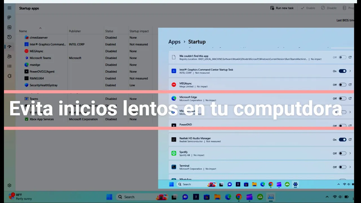Sort by Startup impact column header
The width and height of the screenshot is (361, 203).
(x=139, y=31)
